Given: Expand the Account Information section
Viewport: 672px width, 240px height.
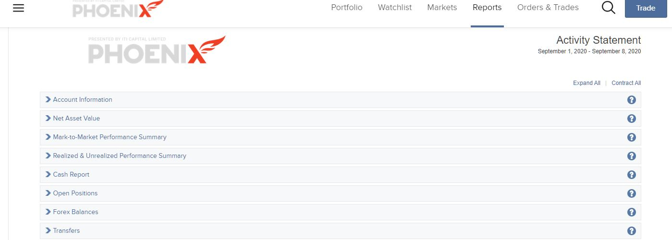Looking at the screenshot, I should (x=341, y=100).
